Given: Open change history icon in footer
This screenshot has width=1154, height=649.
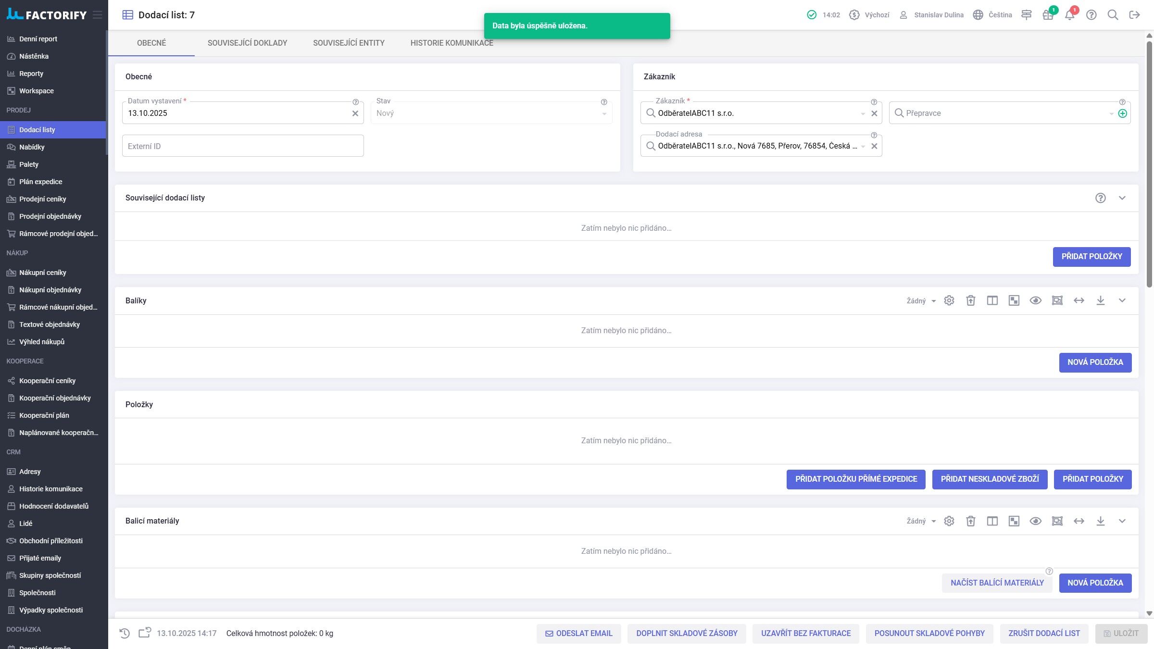Looking at the screenshot, I should click(x=125, y=633).
